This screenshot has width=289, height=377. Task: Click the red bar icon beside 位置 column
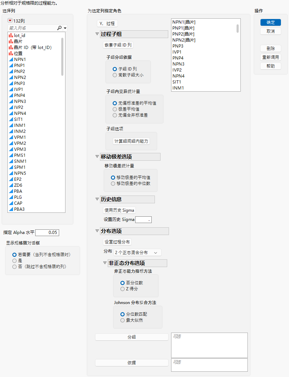pyautogui.click(x=11, y=53)
